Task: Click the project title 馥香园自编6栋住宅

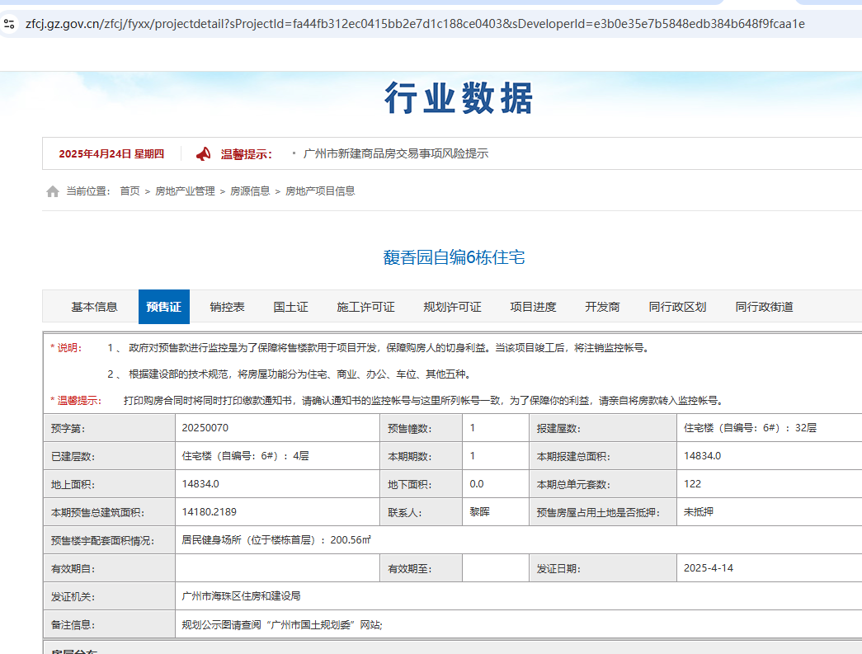Action: point(454,257)
